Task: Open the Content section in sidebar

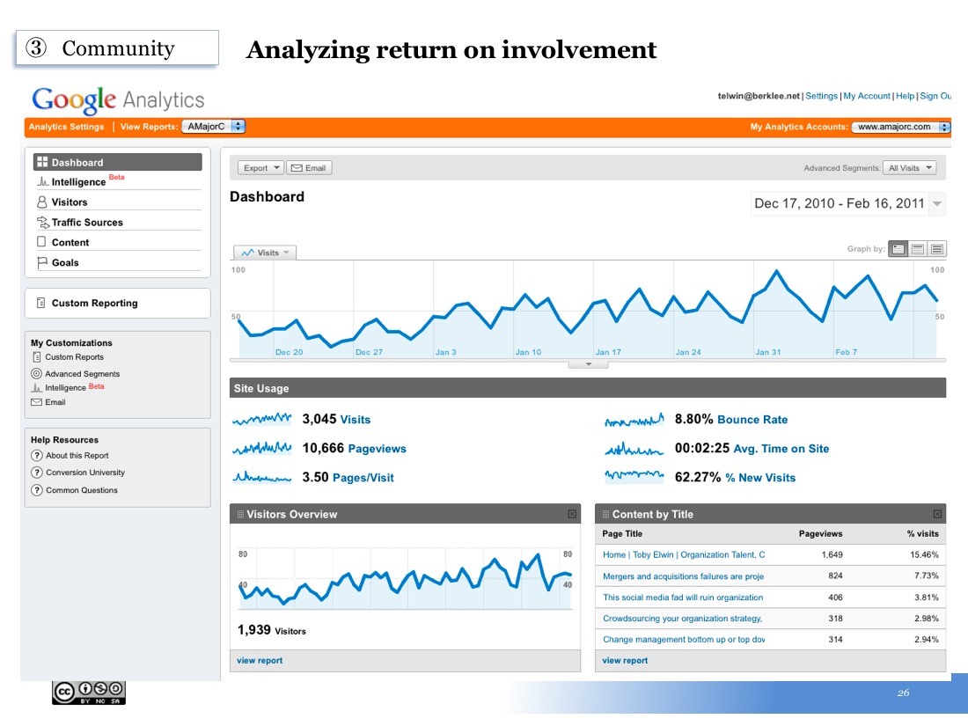Action: click(x=70, y=243)
